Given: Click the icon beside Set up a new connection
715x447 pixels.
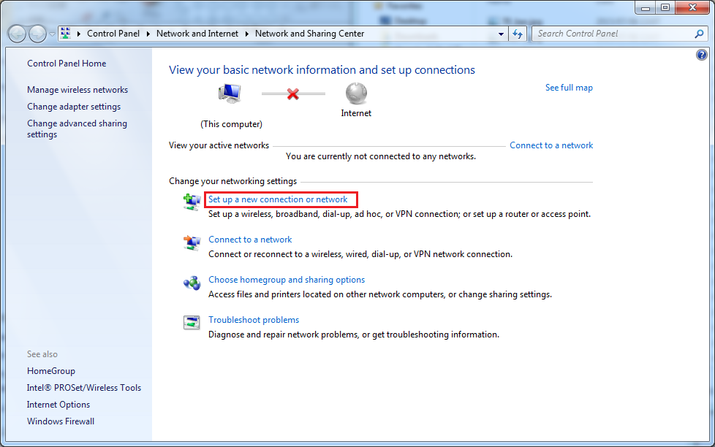Looking at the screenshot, I should pos(192,202).
